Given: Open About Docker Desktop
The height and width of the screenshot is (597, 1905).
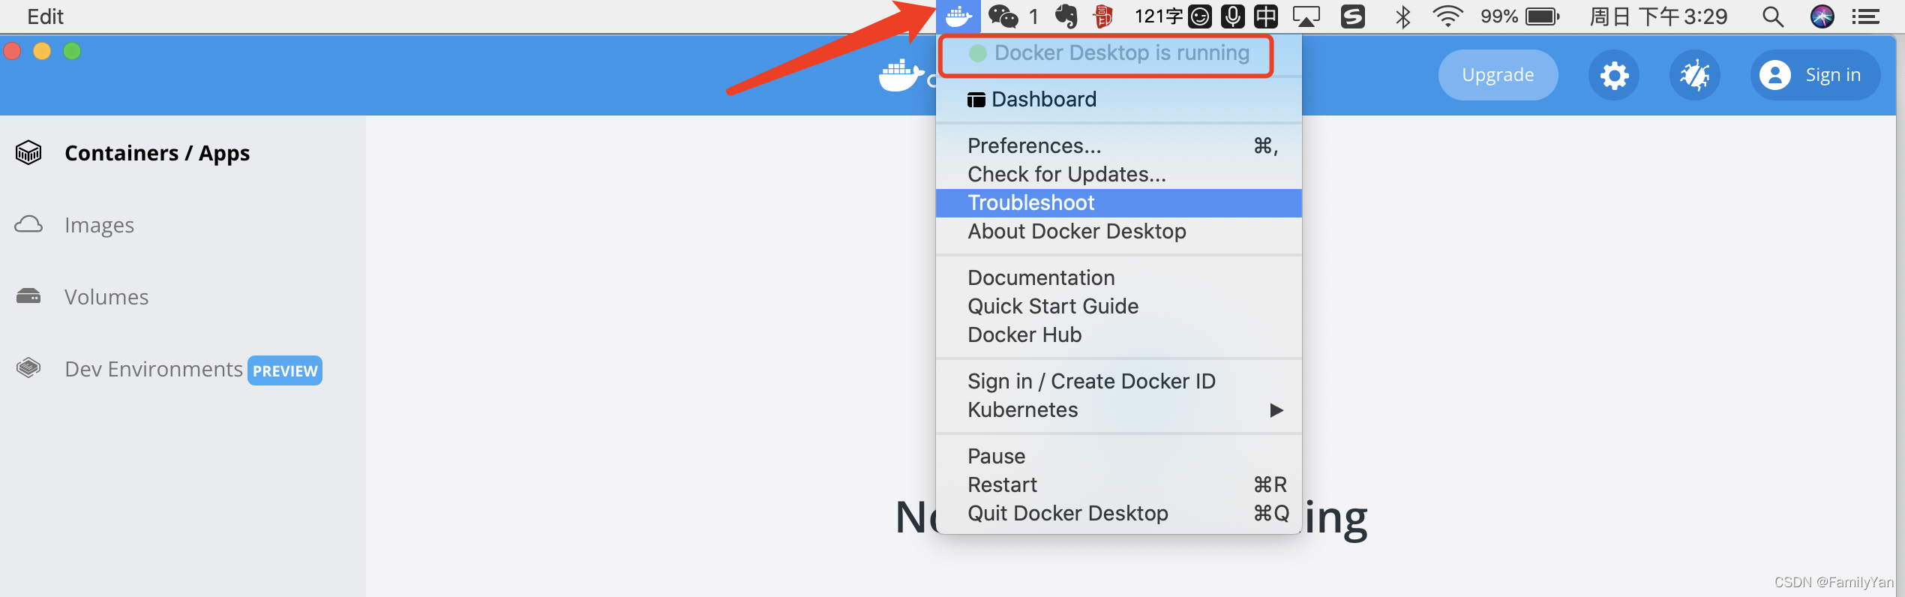Looking at the screenshot, I should 1119,231.
